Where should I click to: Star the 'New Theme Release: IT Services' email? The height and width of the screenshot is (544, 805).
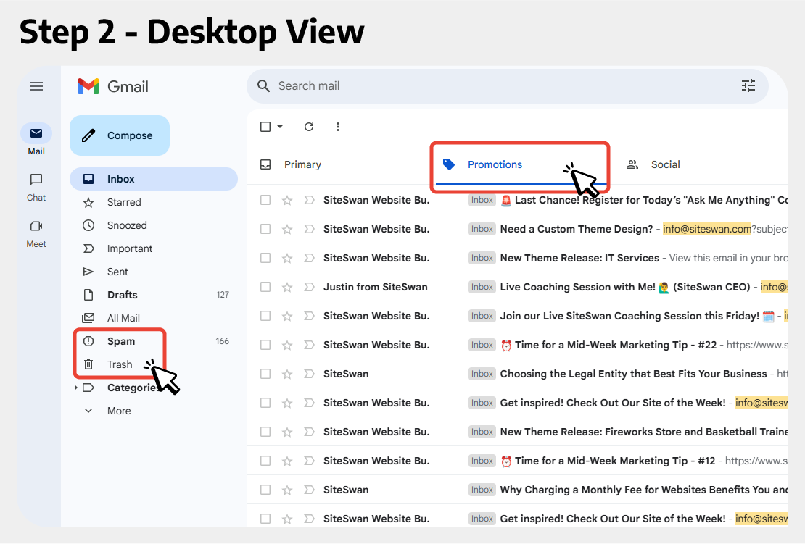tap(287, 258)
